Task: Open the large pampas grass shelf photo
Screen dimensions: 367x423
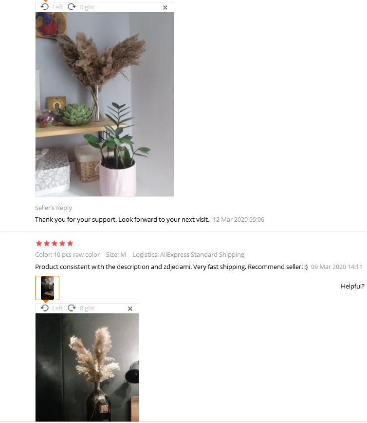Action: pyautogui.click(x=105, y=104)
